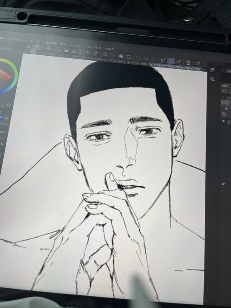Click the looped arrows icon right of canvas
This screenshot has width=231, height=308.
click(x=212, y=79)
